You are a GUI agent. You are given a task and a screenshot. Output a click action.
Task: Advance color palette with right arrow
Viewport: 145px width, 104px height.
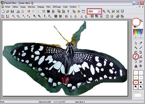(141, 37)
